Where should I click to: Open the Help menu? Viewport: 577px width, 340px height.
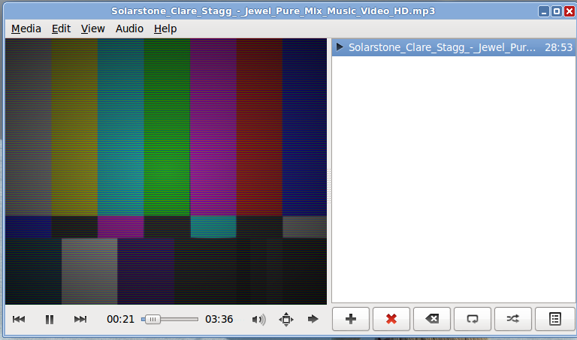165,29
